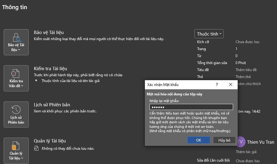Click the help question mark in dialog
Screen dimensions: 277x164
(x=217, y=85)
